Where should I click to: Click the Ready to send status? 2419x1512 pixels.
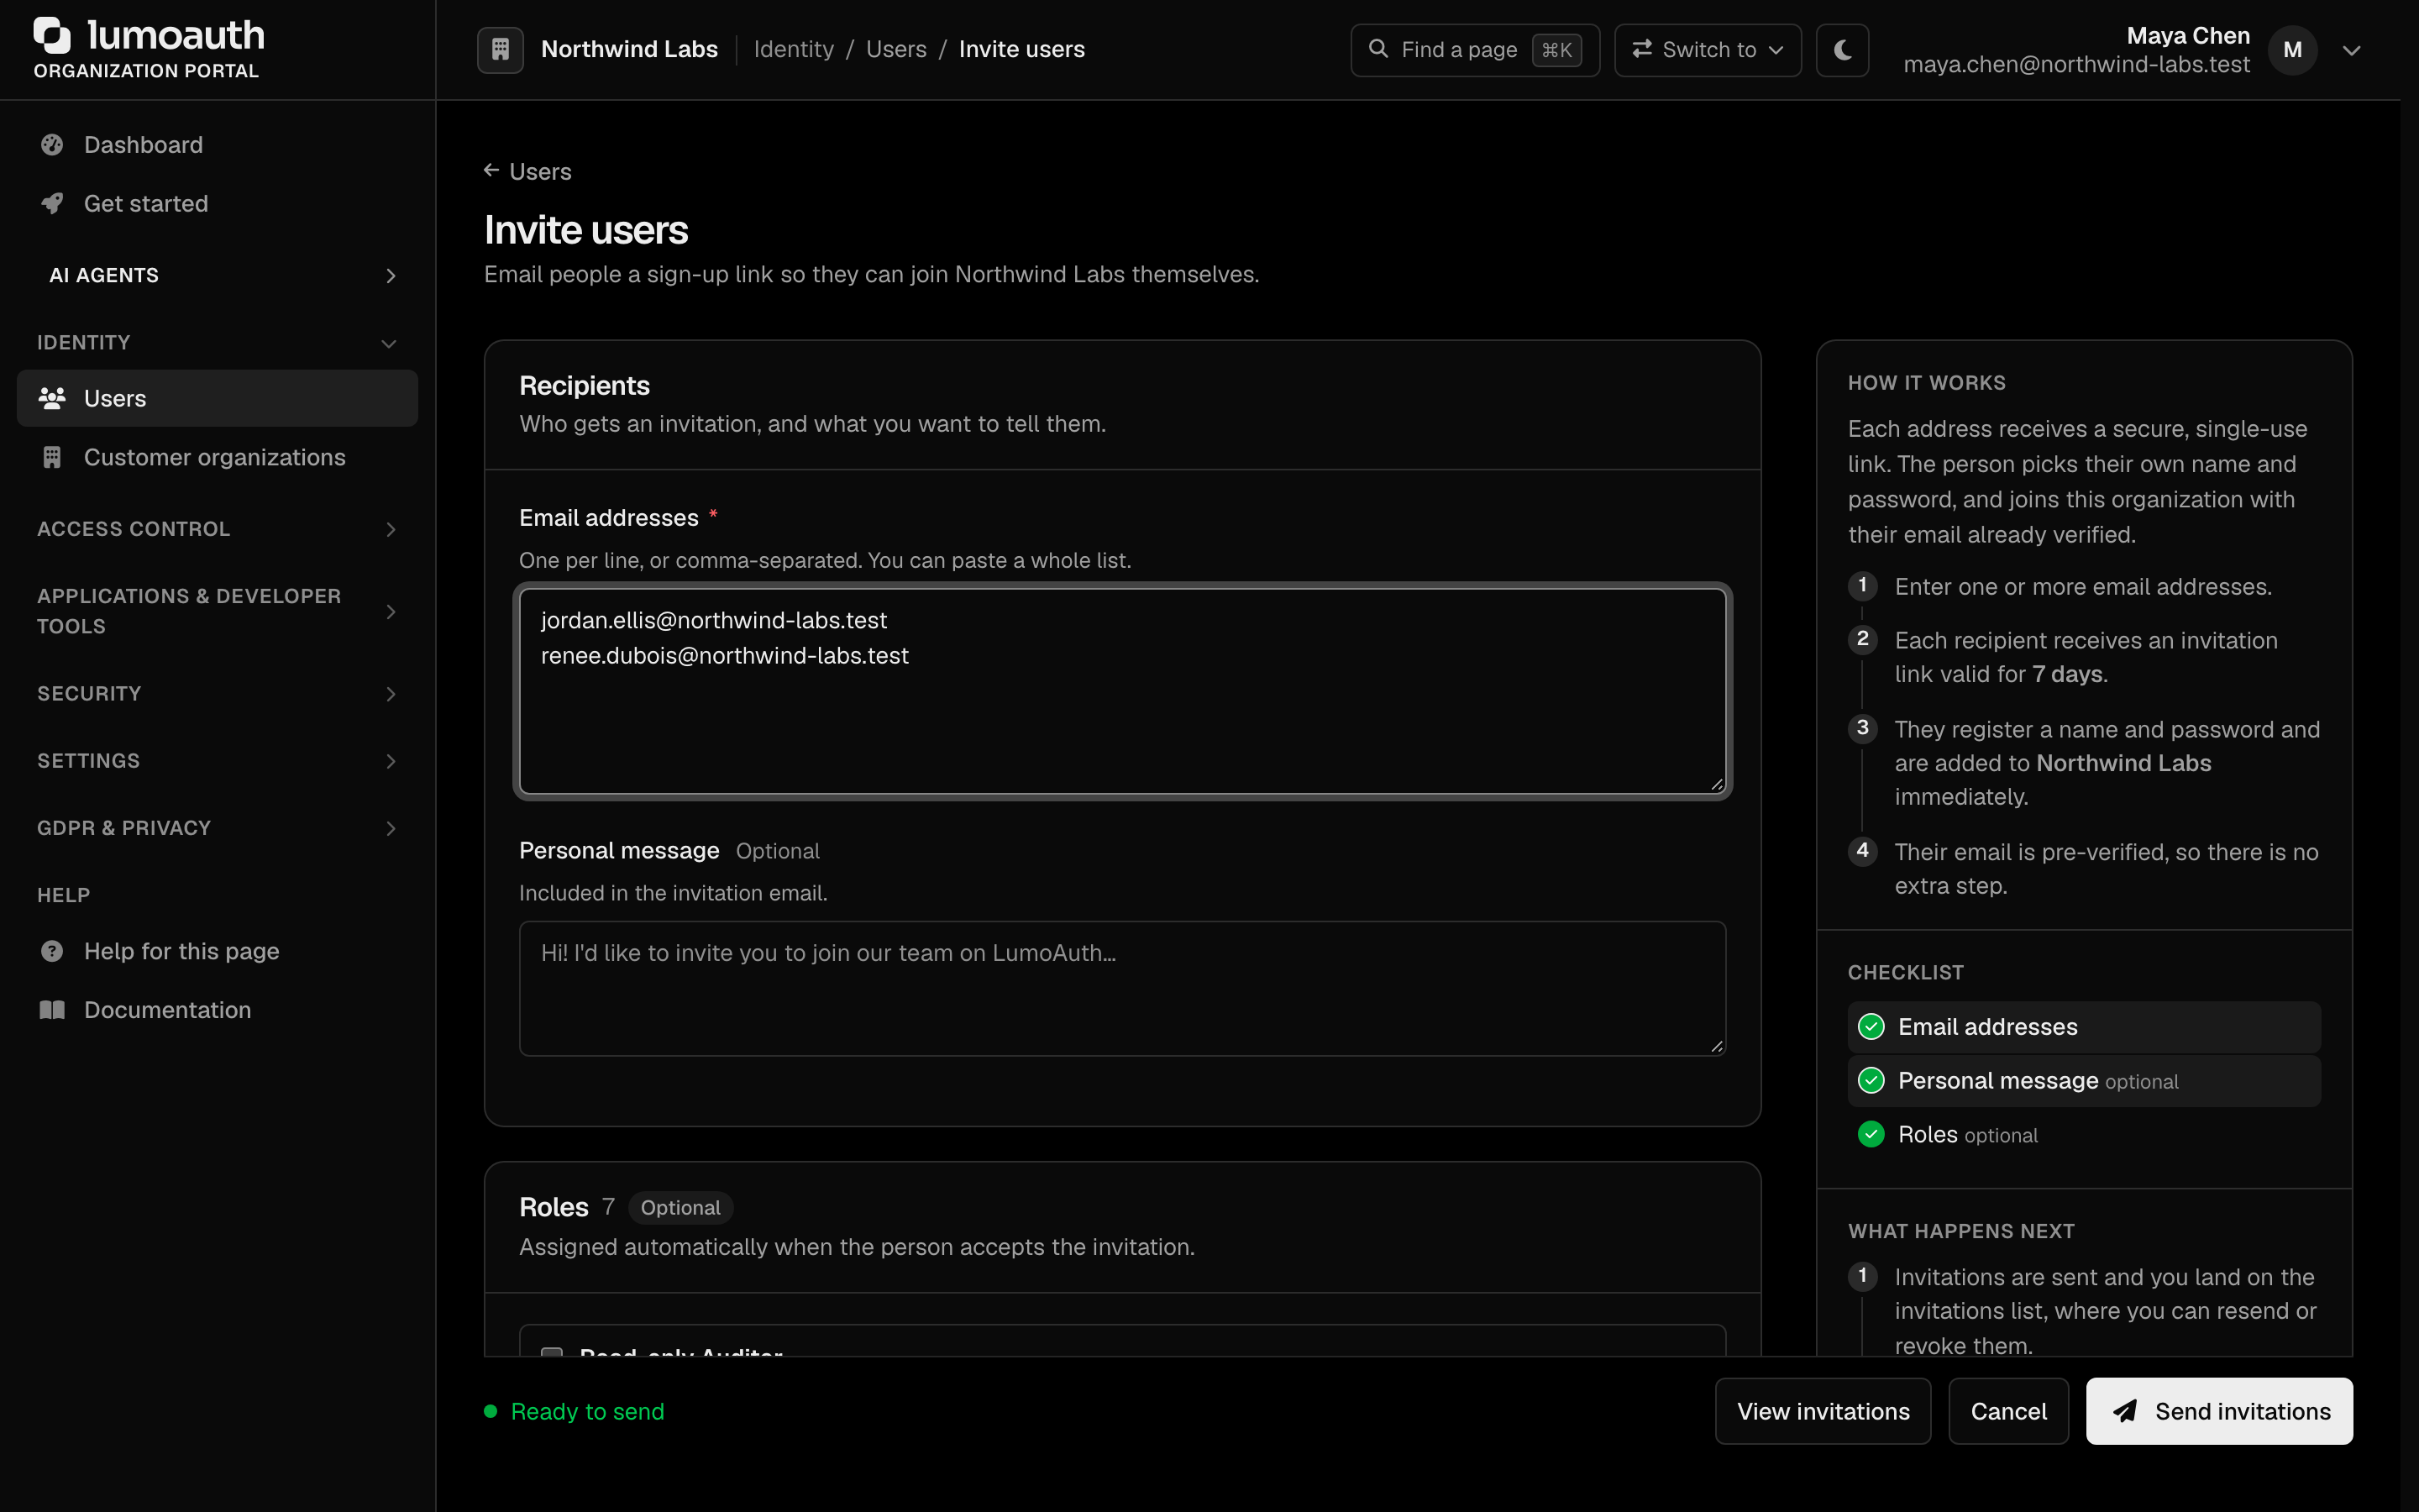pos(574,1411)
